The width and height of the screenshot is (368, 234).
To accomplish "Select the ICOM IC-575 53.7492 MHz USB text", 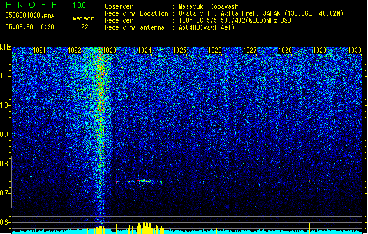I will [235, 20].
